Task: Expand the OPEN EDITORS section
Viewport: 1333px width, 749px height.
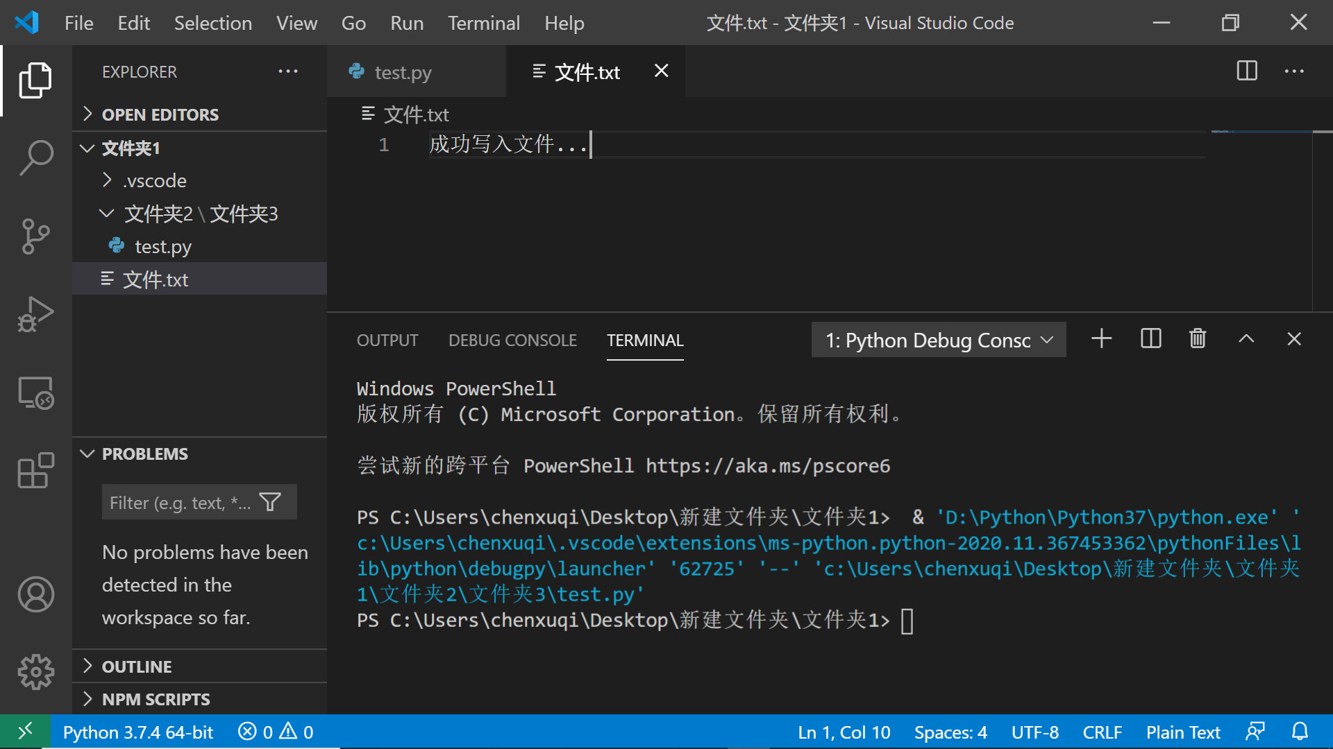Action: coord(160,114)
